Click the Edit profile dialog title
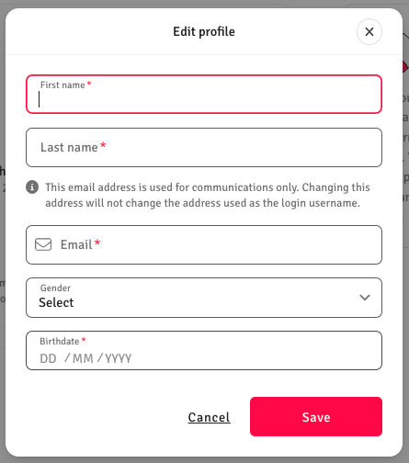The height and width of the screenshot is (463, 409). point(204,31)
